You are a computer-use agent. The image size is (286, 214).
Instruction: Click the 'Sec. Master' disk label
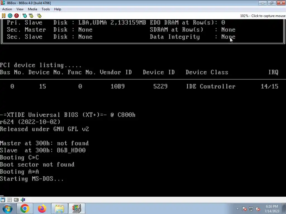[26, 30]
